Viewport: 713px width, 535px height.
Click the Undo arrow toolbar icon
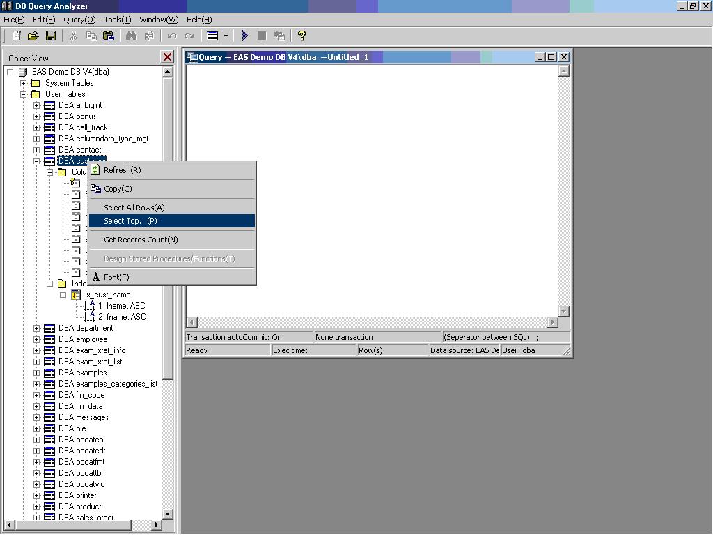click(171, 36)
